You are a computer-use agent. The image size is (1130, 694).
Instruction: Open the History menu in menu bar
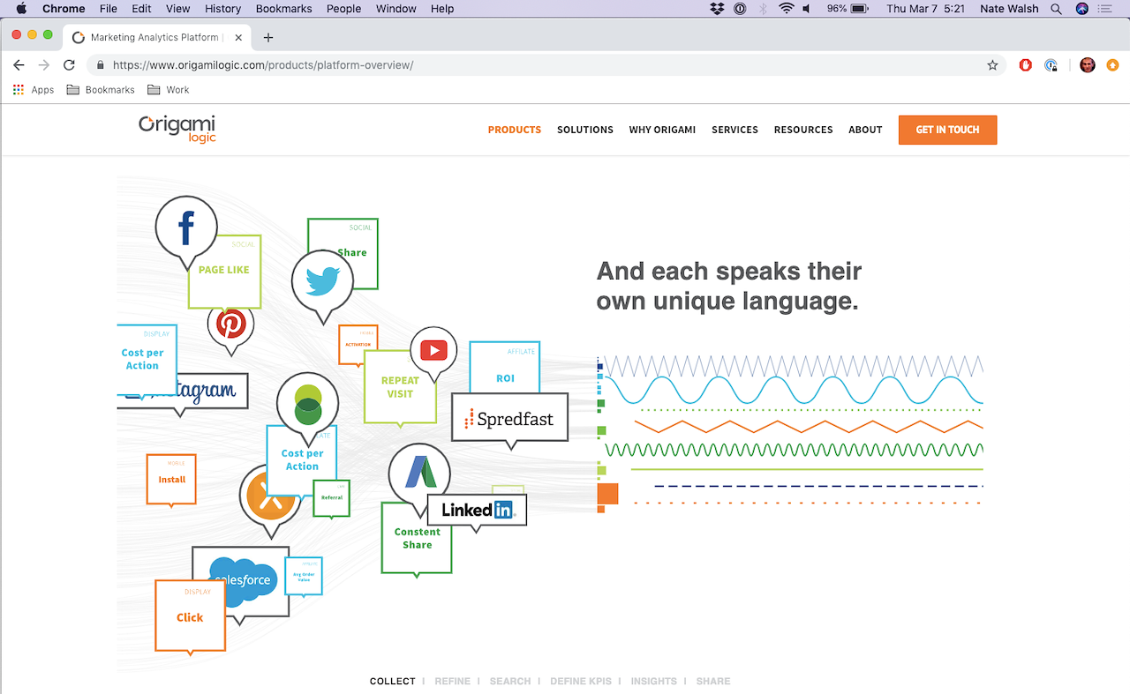[222, 9]
